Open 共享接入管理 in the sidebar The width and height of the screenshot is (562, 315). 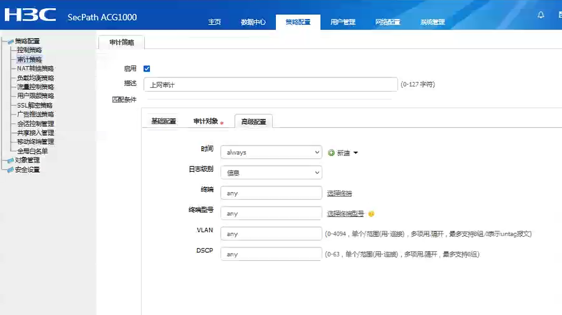click(x=35, y=133)
